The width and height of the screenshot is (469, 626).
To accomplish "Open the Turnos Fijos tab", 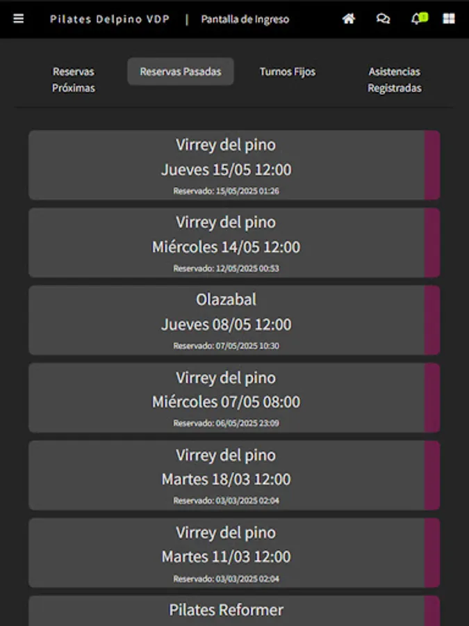I will 288,72.
